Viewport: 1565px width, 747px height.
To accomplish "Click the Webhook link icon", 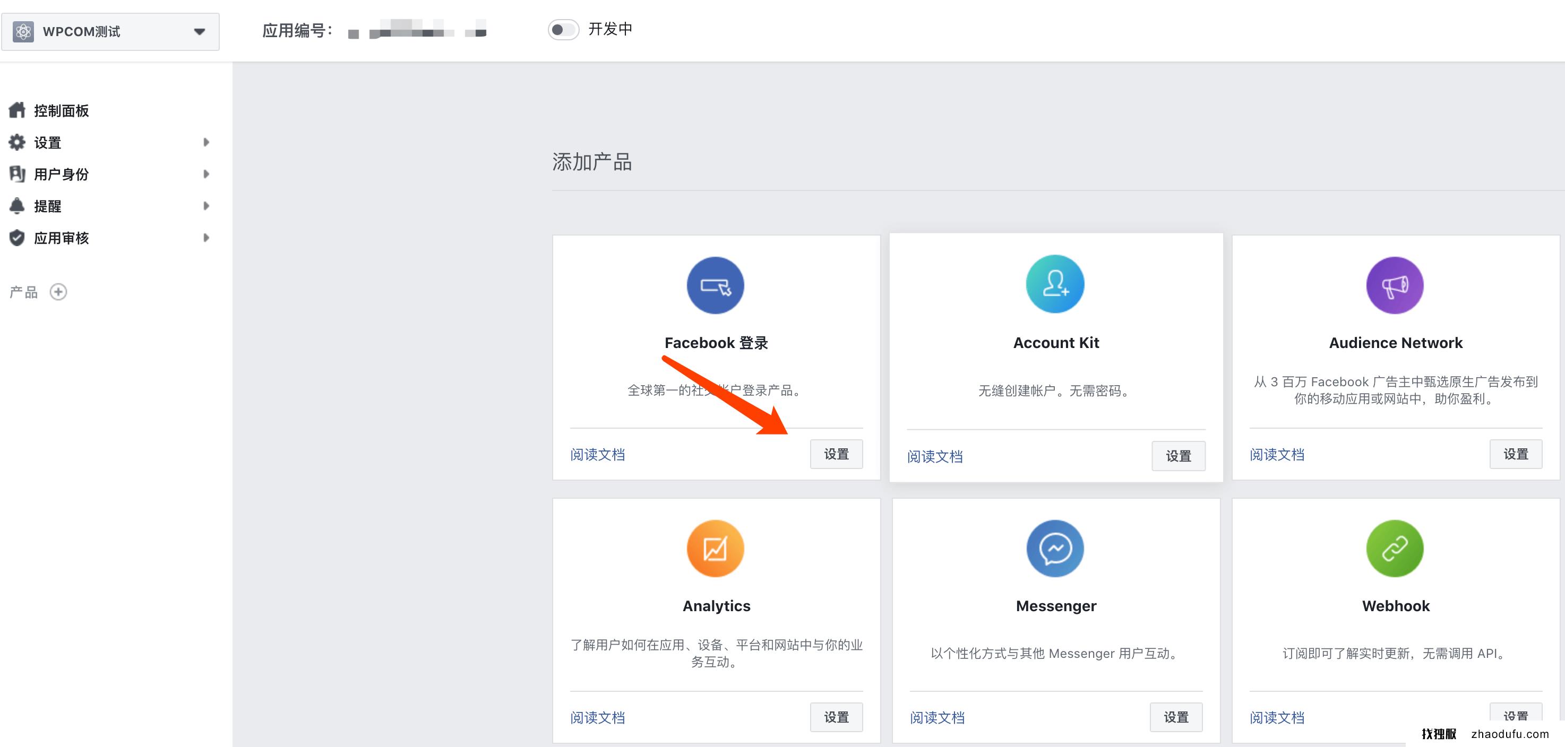I will [1395, 549].
